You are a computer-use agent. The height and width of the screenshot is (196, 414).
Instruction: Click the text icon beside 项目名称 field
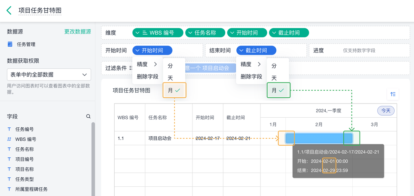click(9, 169)
